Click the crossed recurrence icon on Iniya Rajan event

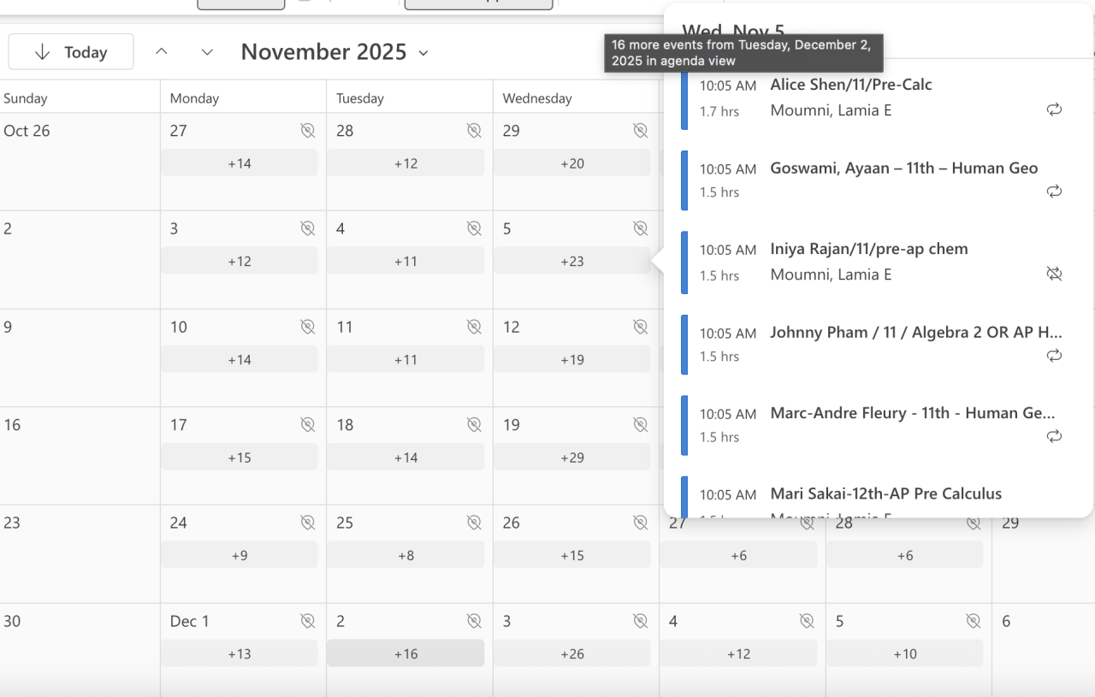tap(1054, 274)
